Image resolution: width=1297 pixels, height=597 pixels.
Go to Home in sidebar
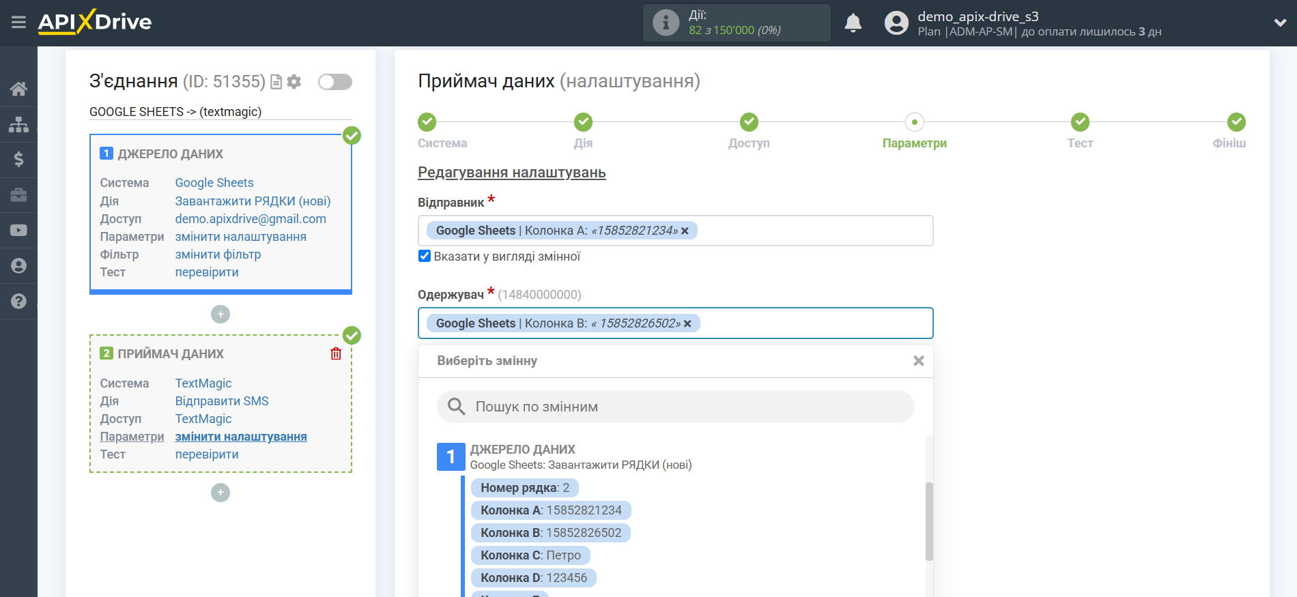[x=18, y=89]
